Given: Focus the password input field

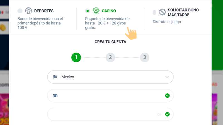Looking at the screenshot, I should 103,114.
